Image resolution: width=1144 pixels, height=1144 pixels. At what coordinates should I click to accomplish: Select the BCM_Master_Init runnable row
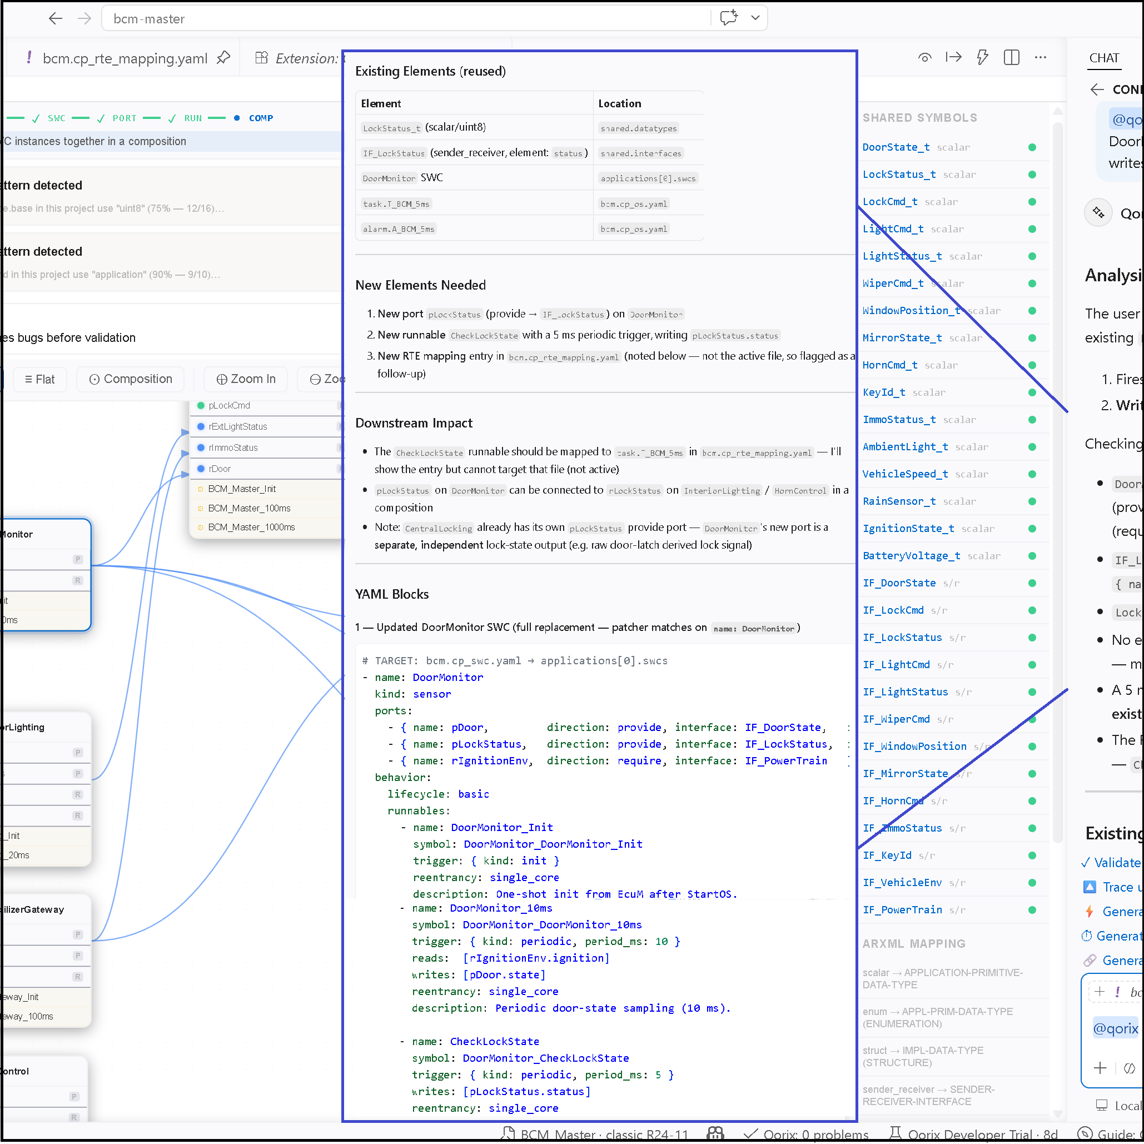266,489
